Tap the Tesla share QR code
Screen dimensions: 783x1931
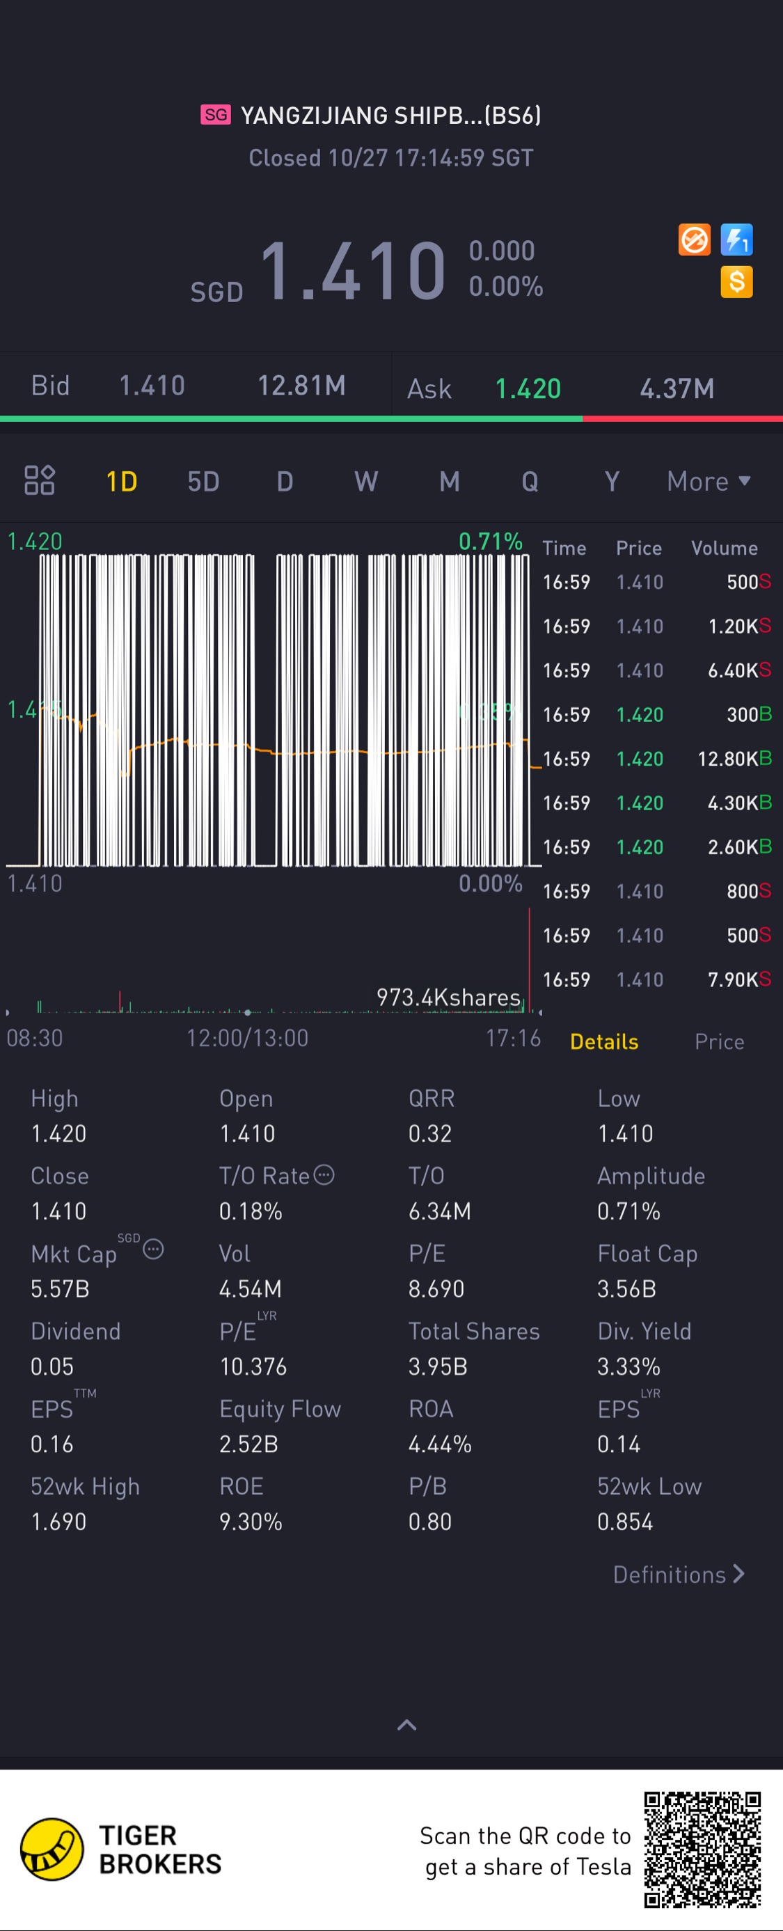pos(702,1850)
